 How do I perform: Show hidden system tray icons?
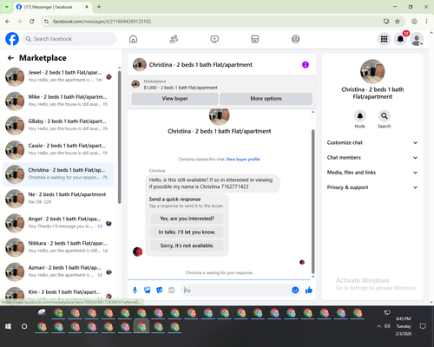[378, 326]
